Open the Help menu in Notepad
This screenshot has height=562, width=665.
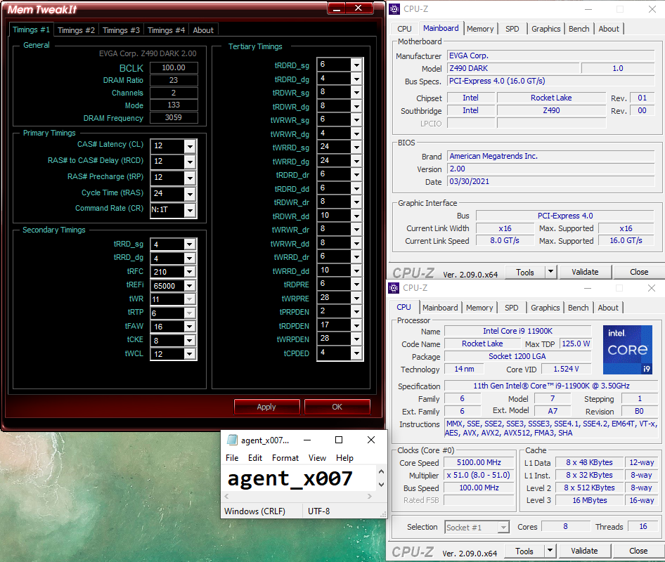(x=344, y=458)
